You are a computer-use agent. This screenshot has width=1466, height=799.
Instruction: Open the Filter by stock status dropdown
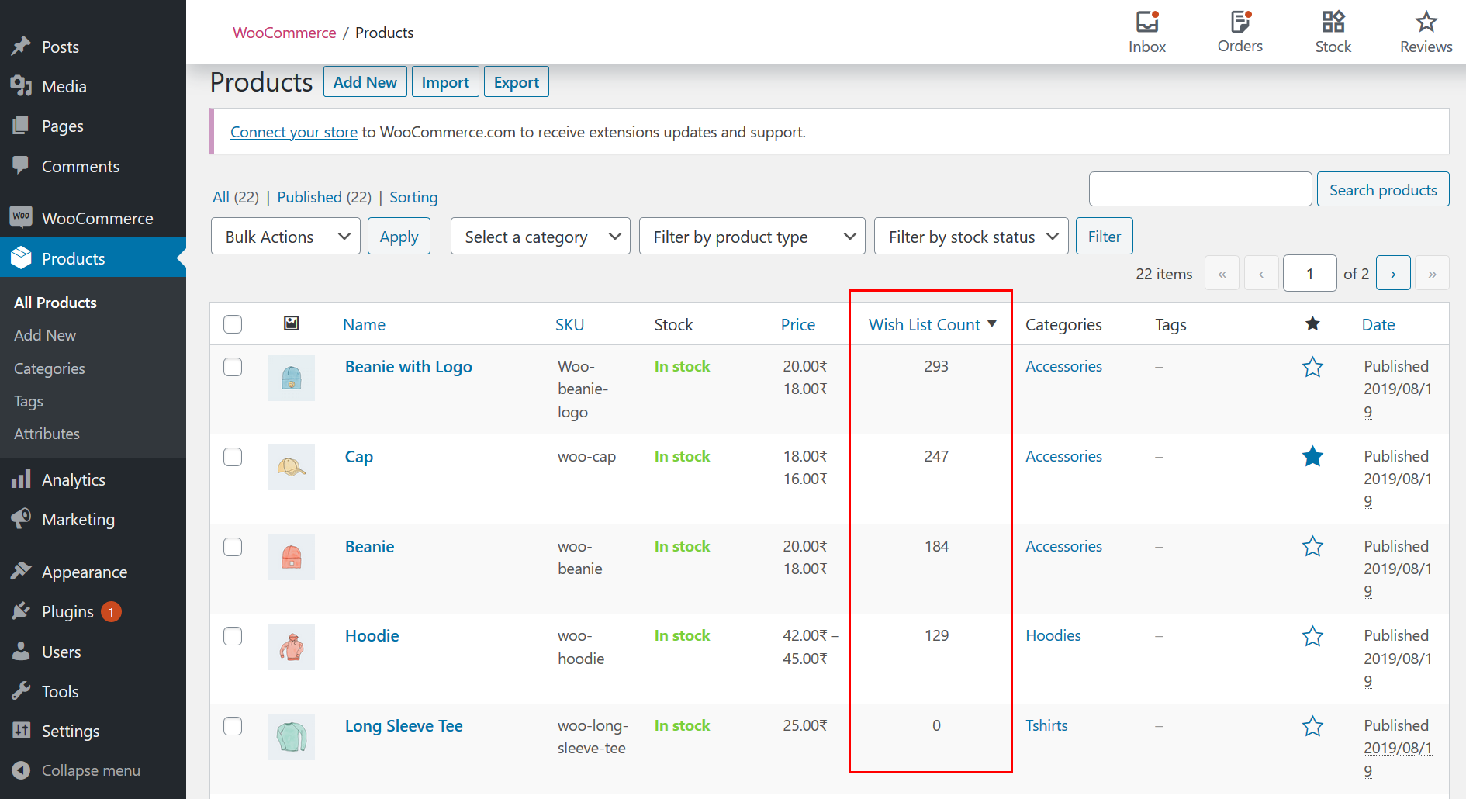click(x=971, y=236)
